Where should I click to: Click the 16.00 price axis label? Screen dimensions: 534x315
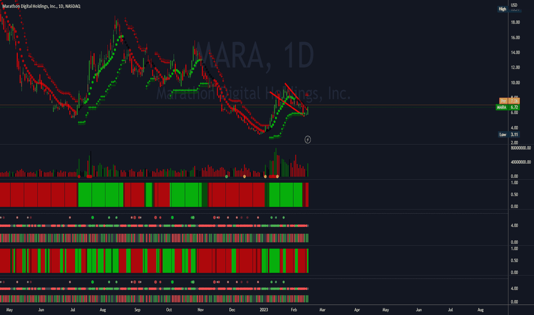515,38
